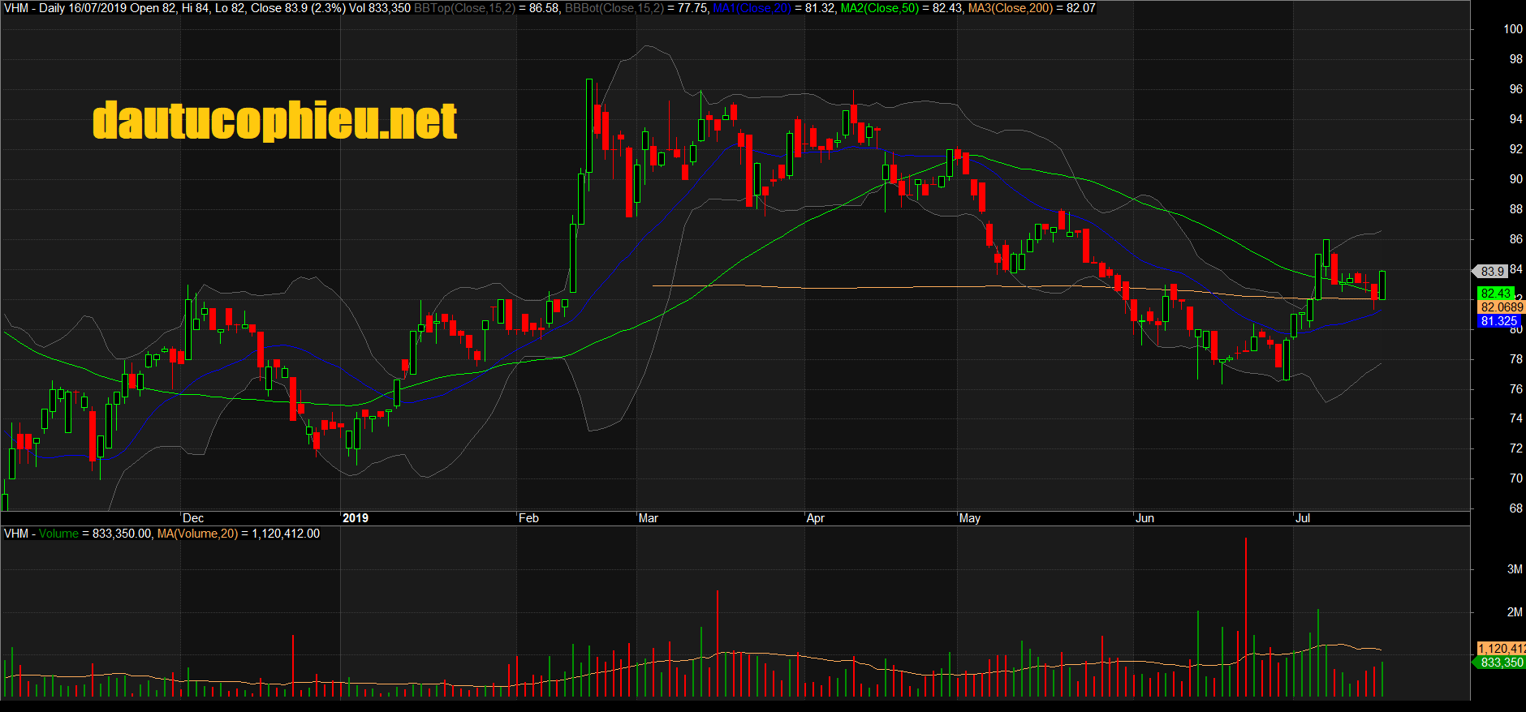The image size is (1526, 712).
Task: Click the green Volume label in lower pane
Action: click(x=58, y=534)
